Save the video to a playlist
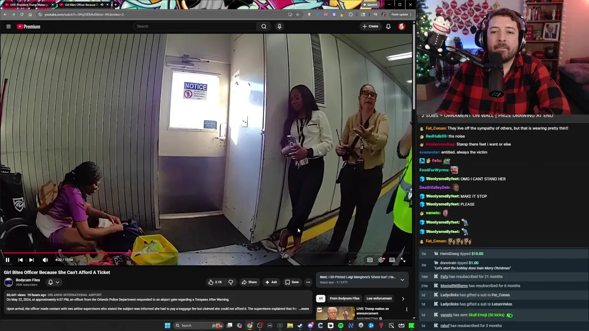This screenshot has height=331, width=589. point(292,282)
